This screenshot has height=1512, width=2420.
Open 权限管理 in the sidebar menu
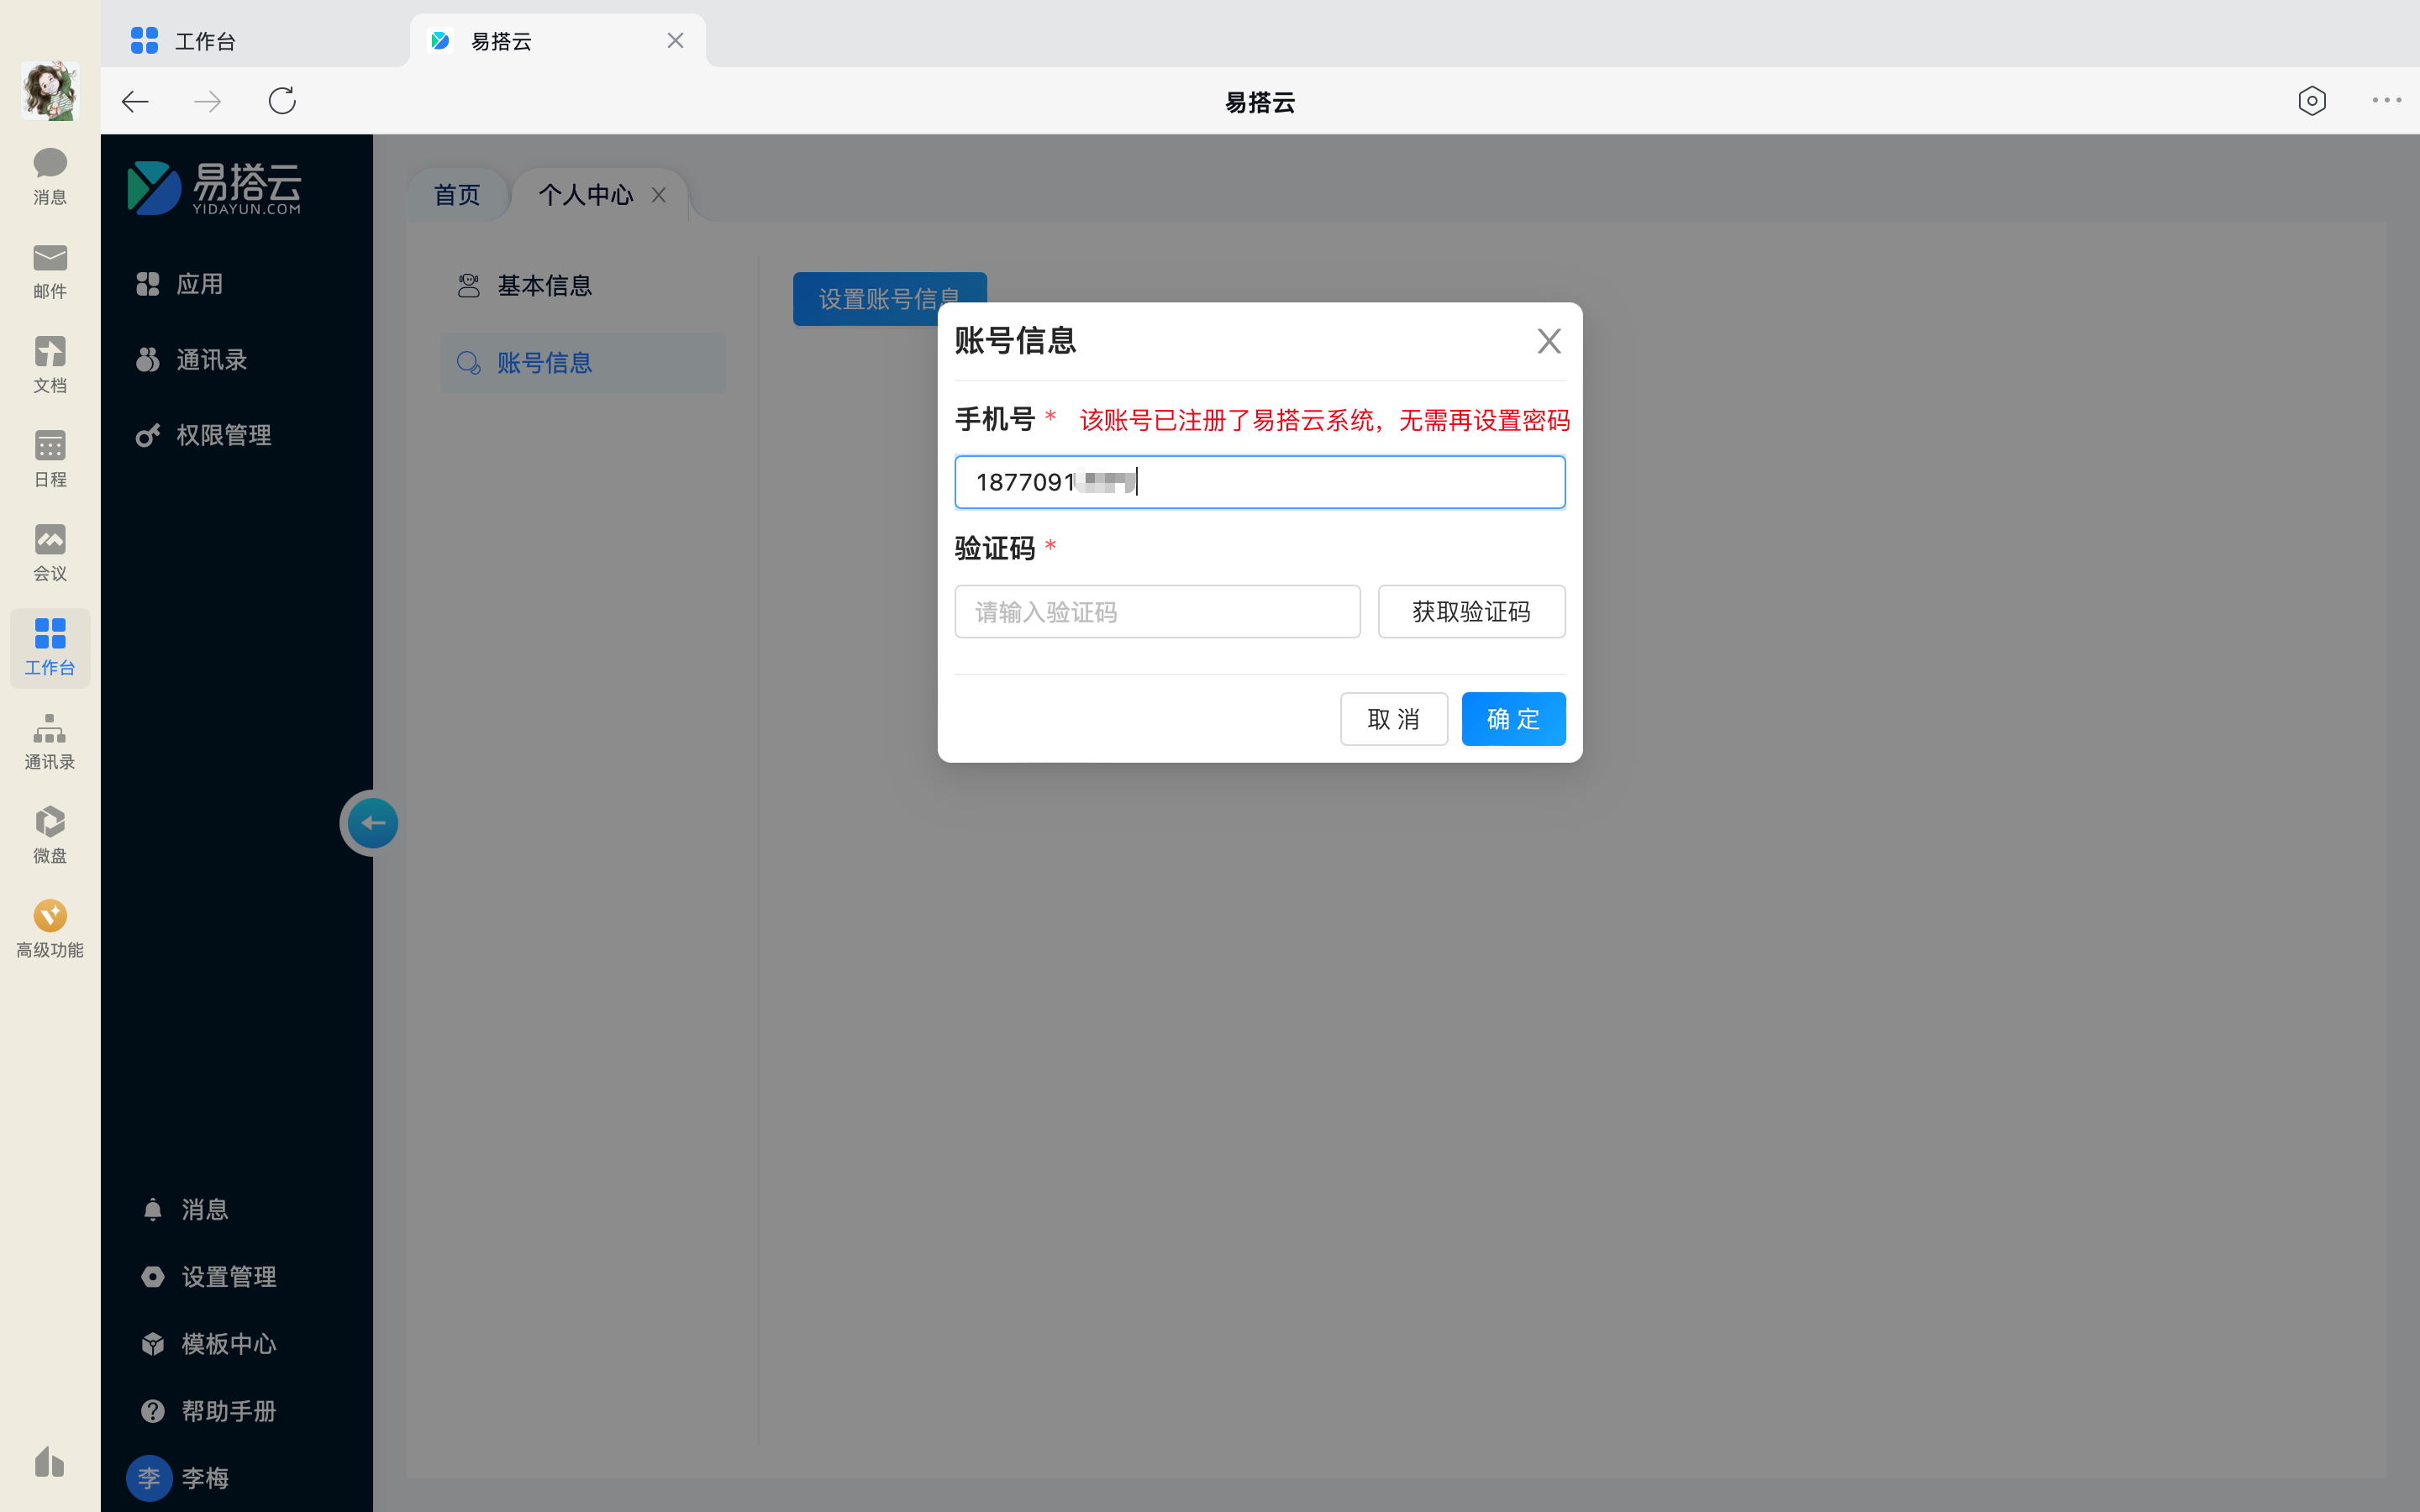pos(223,435)
